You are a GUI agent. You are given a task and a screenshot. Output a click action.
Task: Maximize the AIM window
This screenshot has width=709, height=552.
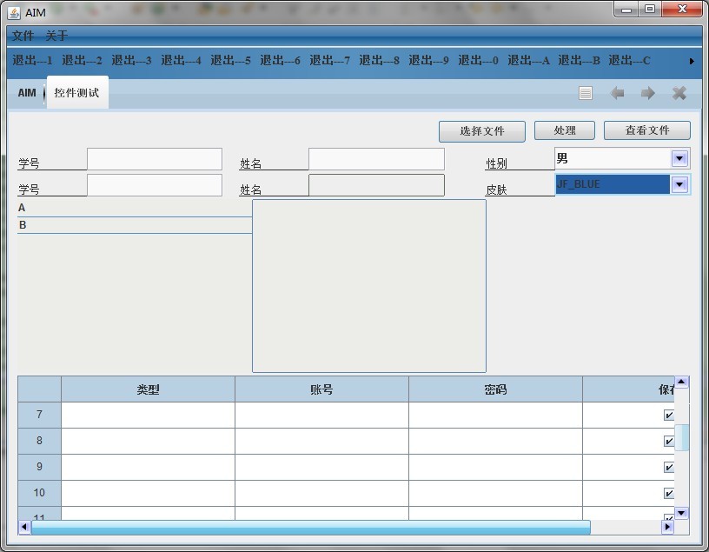650,9
